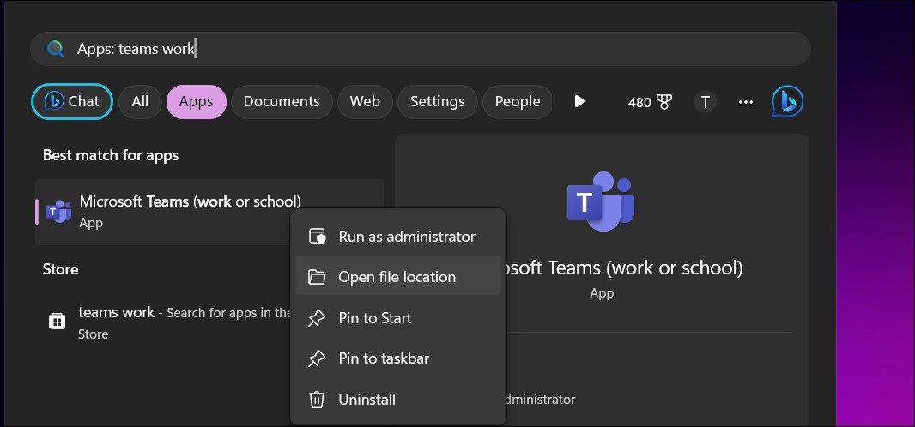Screen dimensions: 915x427
Task: Switch to the People filter tab
Action: [x=517, y=102]
